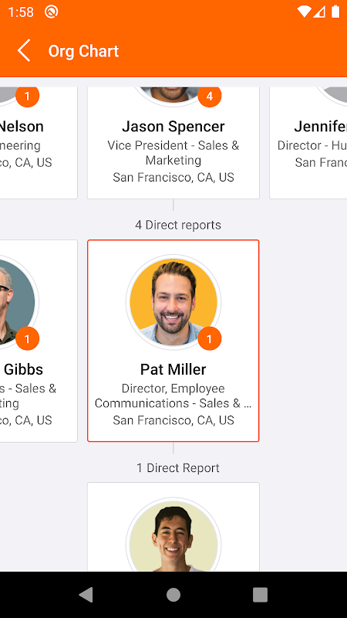Screen dimensions: 347x618
Task: Tap the battery icon in status bar
Action: pos(335,12)
